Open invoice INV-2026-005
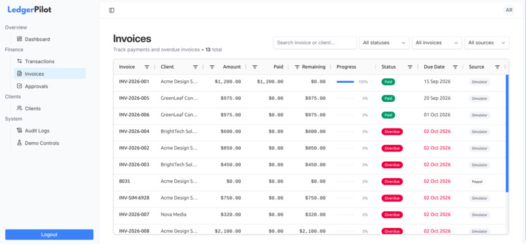Screen dimensions: 526x244 [134, 99]
